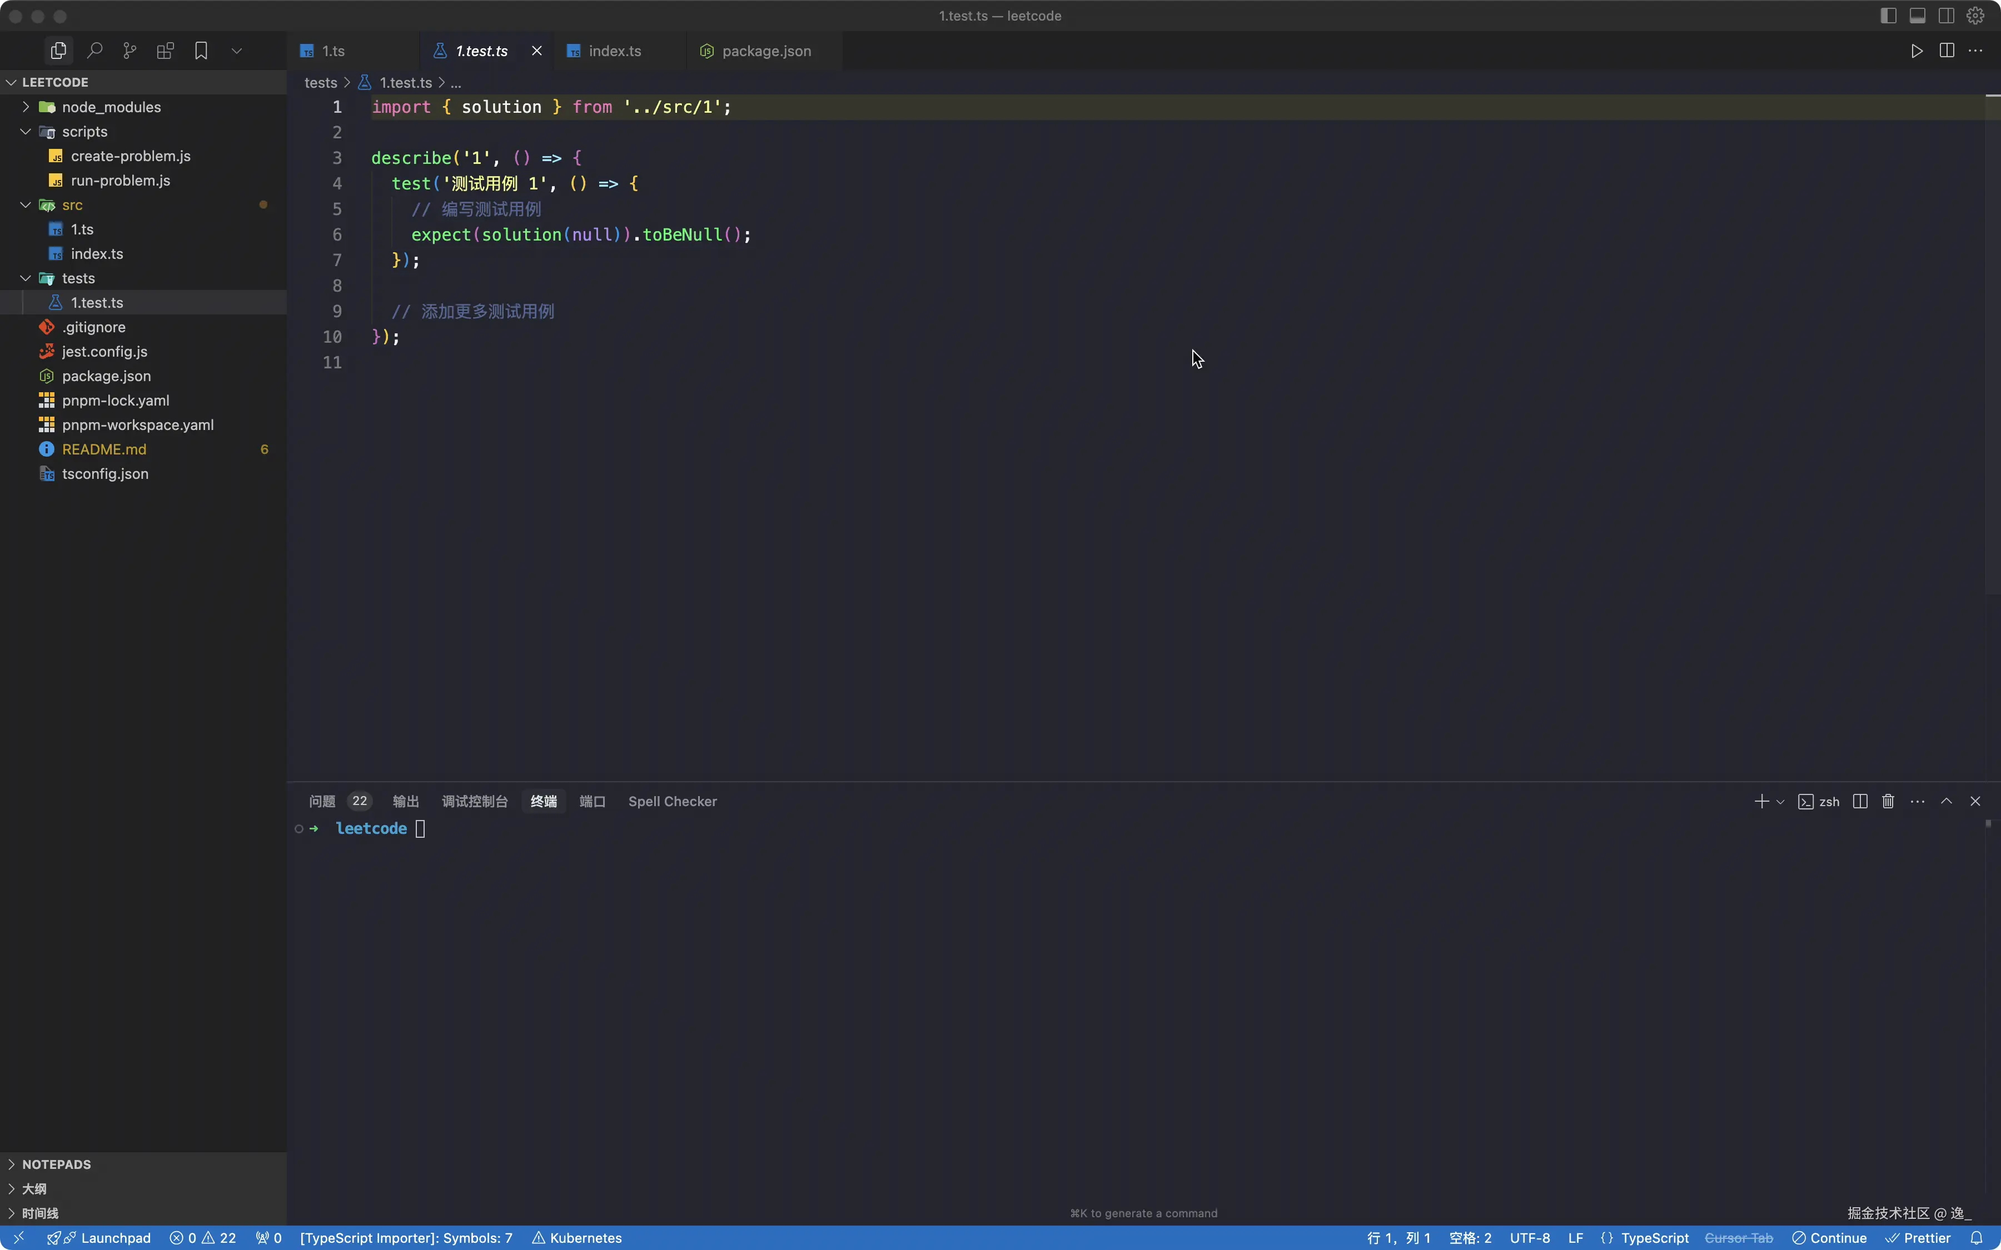This screenshot has height=1250, width=2001.
Task: Open the new terminal profile dropdown arrow
Action: tap(1780, 802)
